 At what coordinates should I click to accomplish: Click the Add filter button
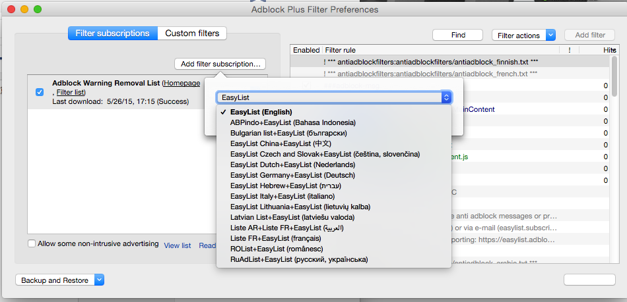coord(590,35)
